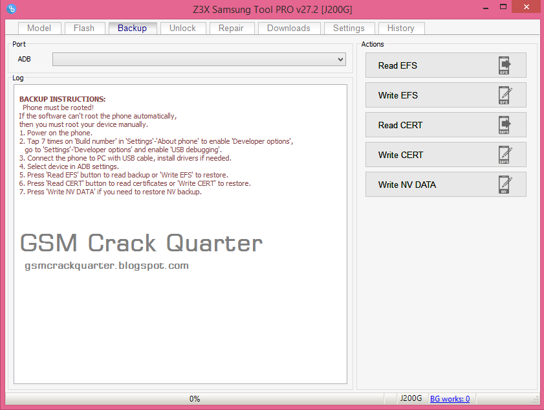544x410 pixels.
Task: Open the ADB port dropdown
Action: click(x=199, y=60)
